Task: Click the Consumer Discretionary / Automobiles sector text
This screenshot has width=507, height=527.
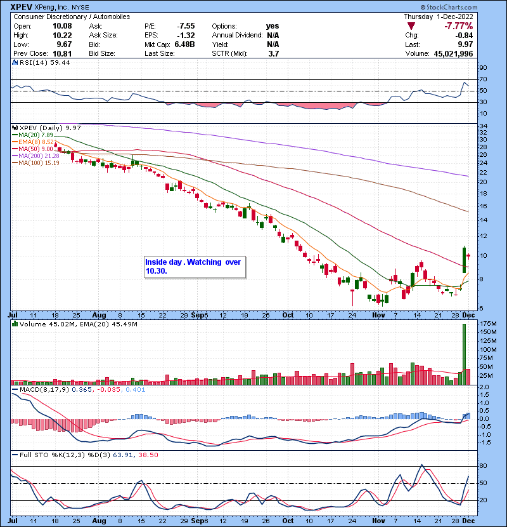Action: point(72,17)
